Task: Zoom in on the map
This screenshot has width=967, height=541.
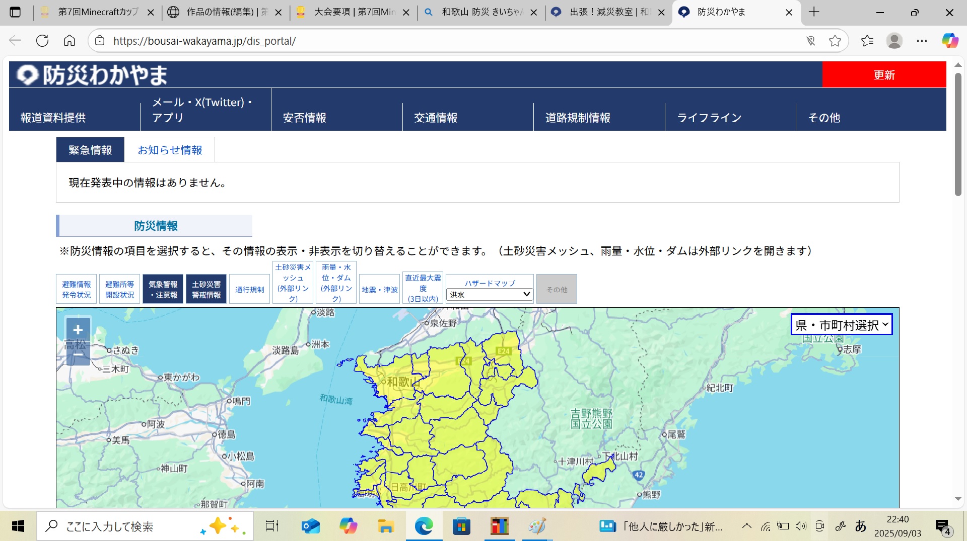Action: [x=78, y=330]
